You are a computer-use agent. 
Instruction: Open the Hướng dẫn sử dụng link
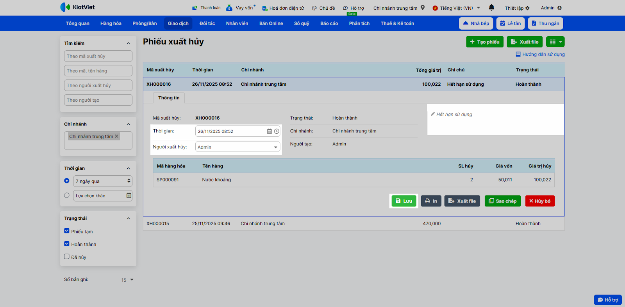(540, 54)
